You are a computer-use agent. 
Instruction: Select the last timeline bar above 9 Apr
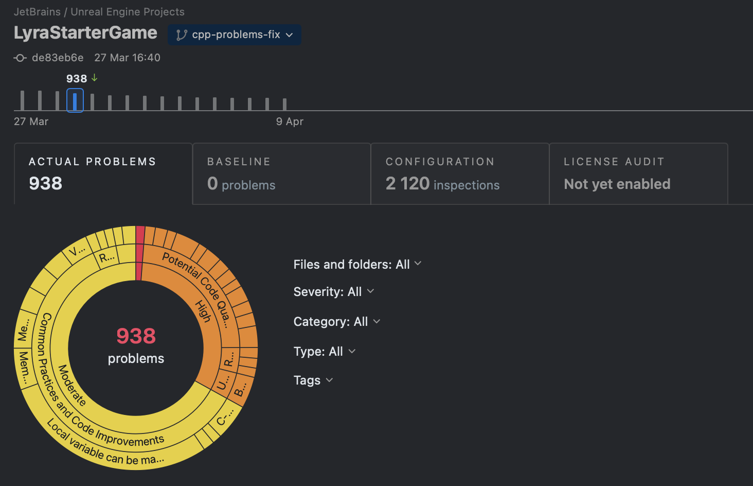(x=284, y=104)
